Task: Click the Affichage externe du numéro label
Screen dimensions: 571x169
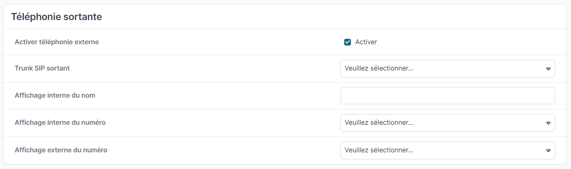Action: [61, 150]
